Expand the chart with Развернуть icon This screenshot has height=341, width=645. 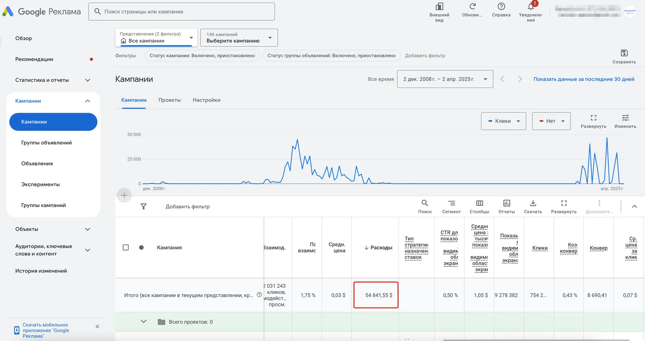[x=593, y=118]
